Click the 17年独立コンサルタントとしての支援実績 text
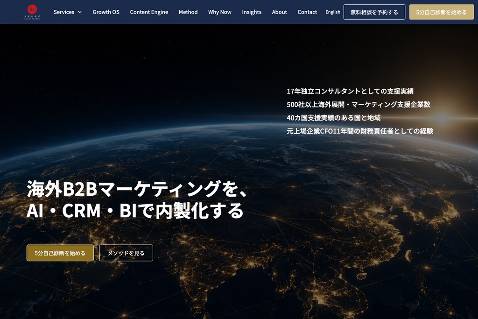 (350, 91)
